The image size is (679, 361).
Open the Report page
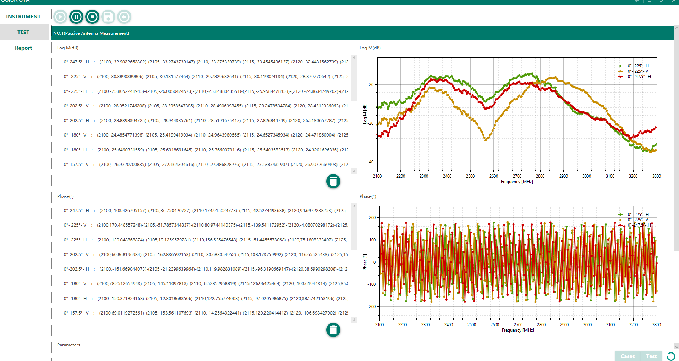[x=23, y=48]
